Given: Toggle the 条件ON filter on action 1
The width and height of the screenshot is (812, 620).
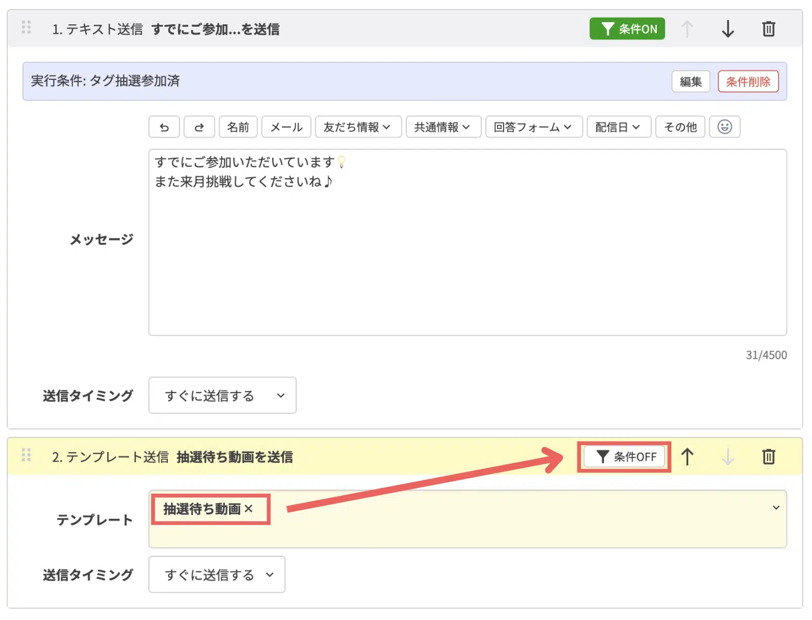Looking at the screenshot, I should 627,29.
